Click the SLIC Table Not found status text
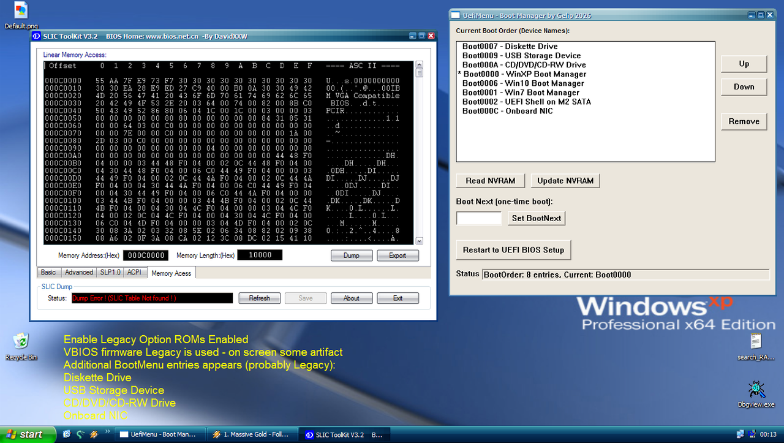Screen dimensions: 784x443 (124, 298)
